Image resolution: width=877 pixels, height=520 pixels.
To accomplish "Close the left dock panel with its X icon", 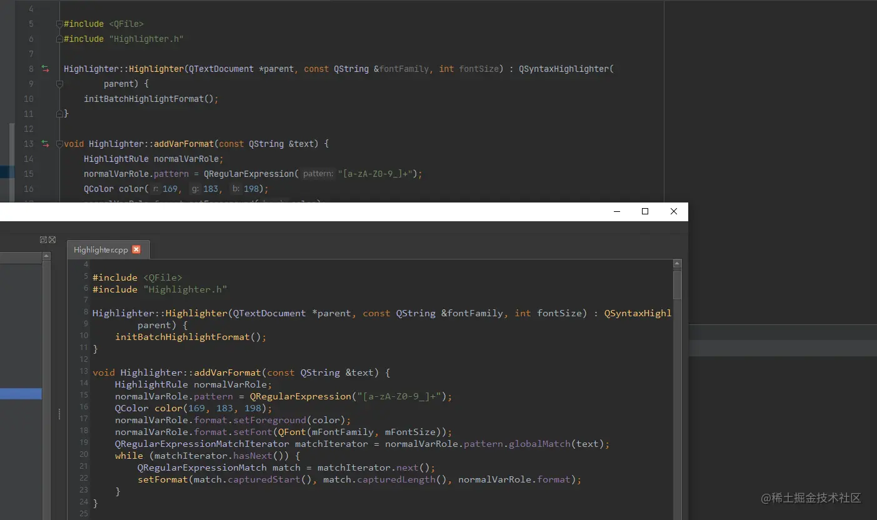I will pos(53,239).
